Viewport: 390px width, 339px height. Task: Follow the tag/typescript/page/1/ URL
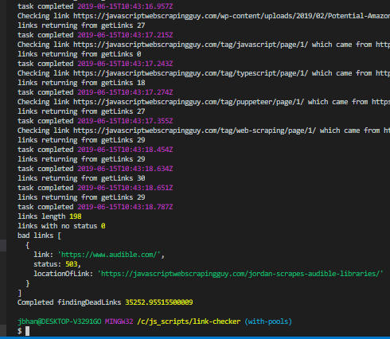point(190,73)
